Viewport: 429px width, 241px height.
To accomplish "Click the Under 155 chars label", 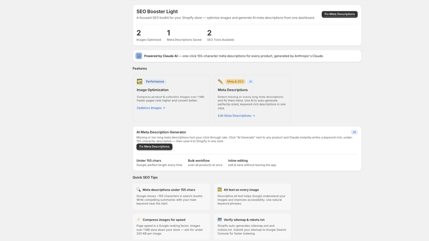I will (x=149, y=161).
